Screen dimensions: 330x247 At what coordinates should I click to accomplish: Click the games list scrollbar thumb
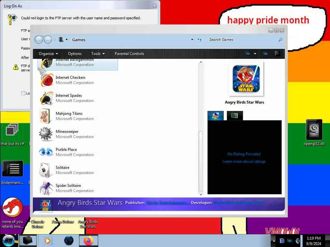coord(201,161)
